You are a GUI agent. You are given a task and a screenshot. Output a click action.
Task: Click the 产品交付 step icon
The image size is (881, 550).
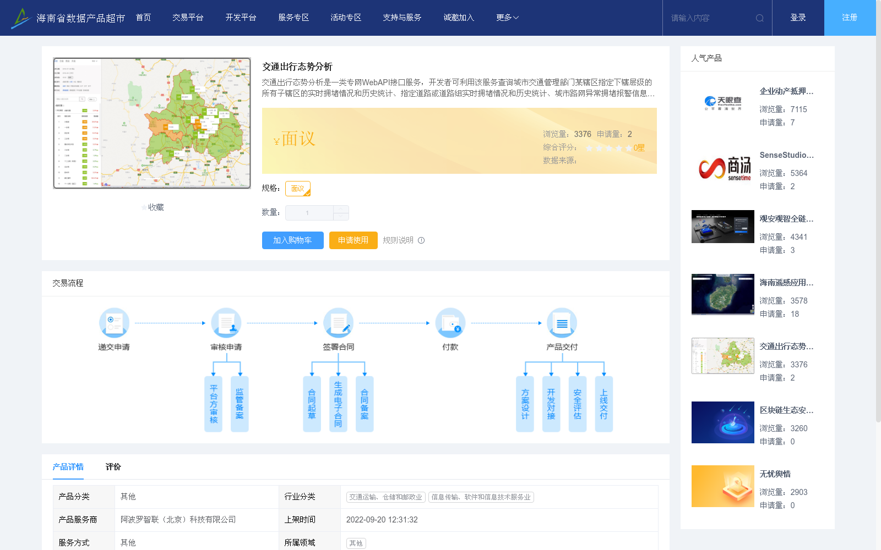[562, 323]
